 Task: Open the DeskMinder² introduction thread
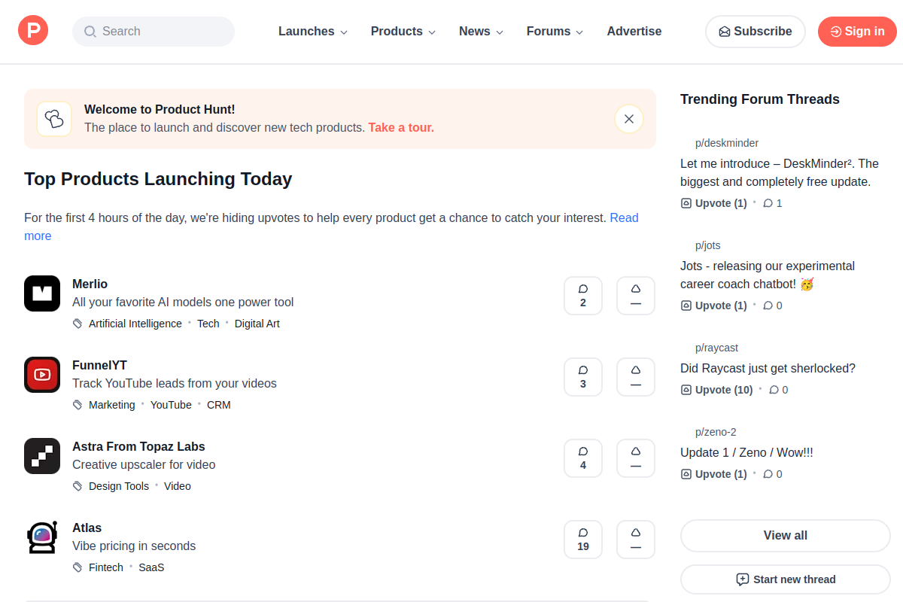[780, 172]
